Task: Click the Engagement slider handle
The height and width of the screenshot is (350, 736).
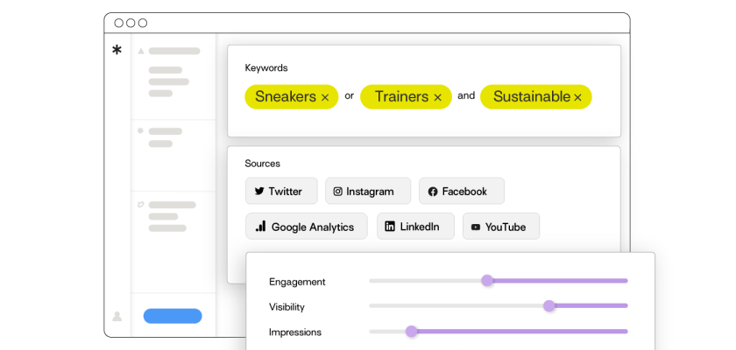Action: click(x=487, y=281)
